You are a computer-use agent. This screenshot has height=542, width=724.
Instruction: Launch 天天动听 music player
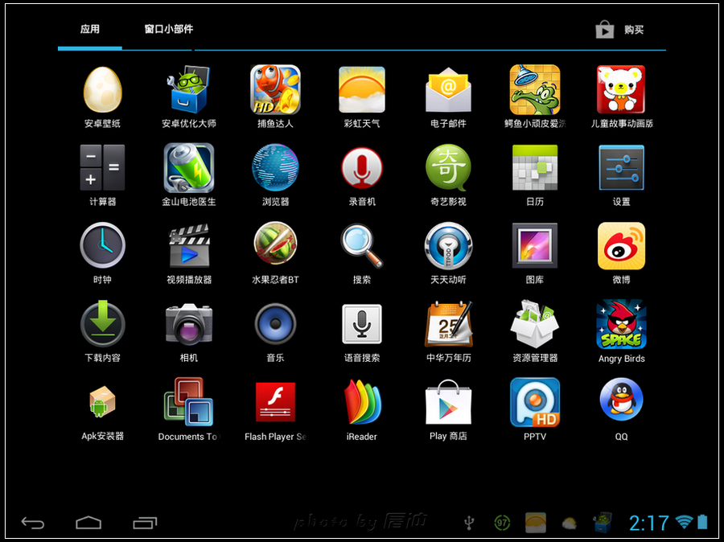pyautogui.click(x=448, y=245)
